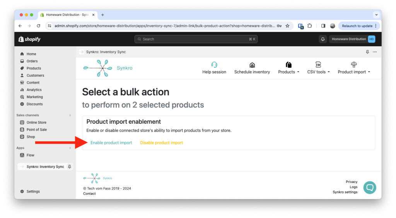The height and width of the screenshot is (218, 396).
Task: Click Enable product import
Action: (111, 143)
